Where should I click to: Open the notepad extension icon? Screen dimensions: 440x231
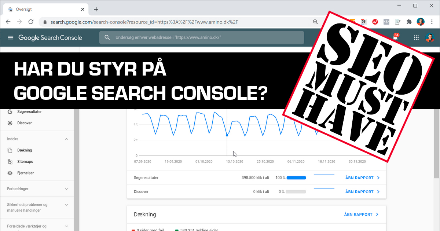tap(398, 22)
